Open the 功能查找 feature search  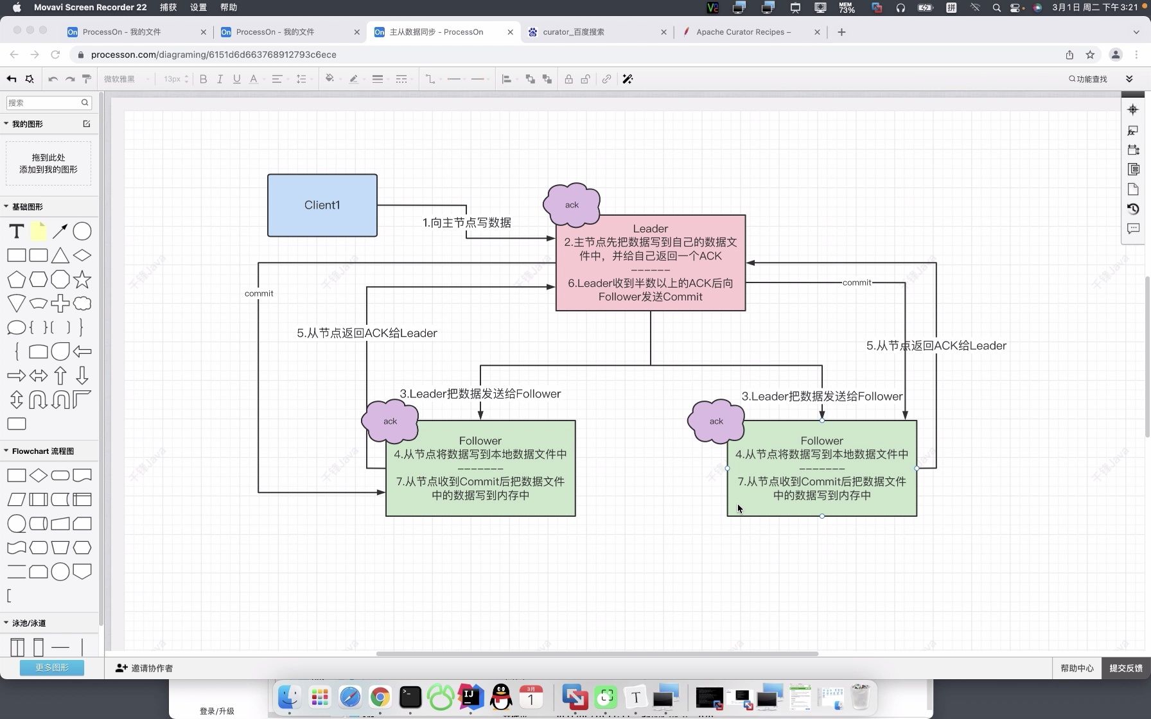(x=1088, y=79)
